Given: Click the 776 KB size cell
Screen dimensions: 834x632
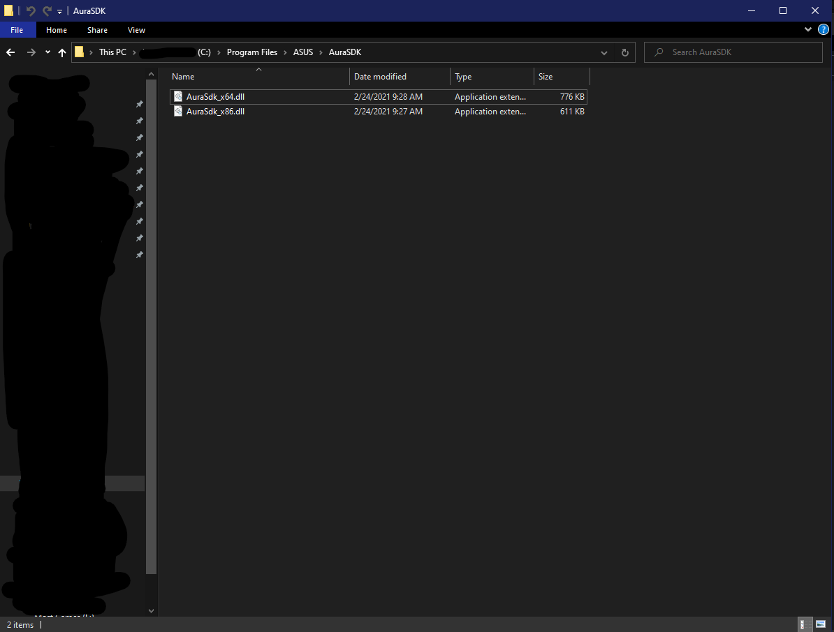Looking at the screenshot, I should point(572,97).
